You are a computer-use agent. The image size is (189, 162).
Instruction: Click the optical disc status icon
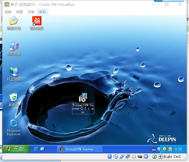[116, 157]
